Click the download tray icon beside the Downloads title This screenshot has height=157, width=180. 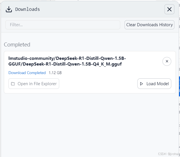[x=9, y=9]
